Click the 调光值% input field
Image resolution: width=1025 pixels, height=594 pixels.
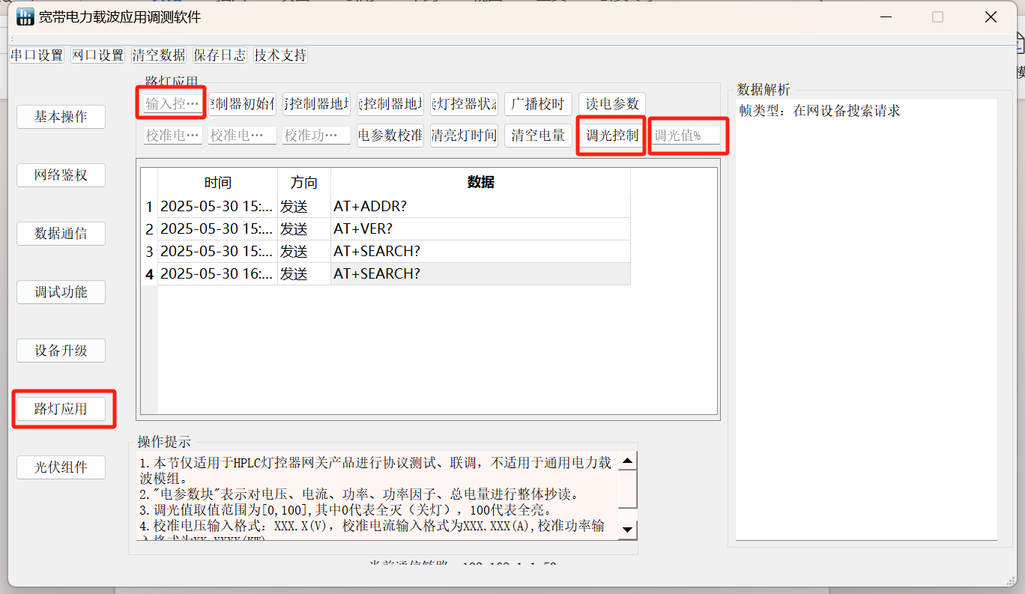click(686, 135)
